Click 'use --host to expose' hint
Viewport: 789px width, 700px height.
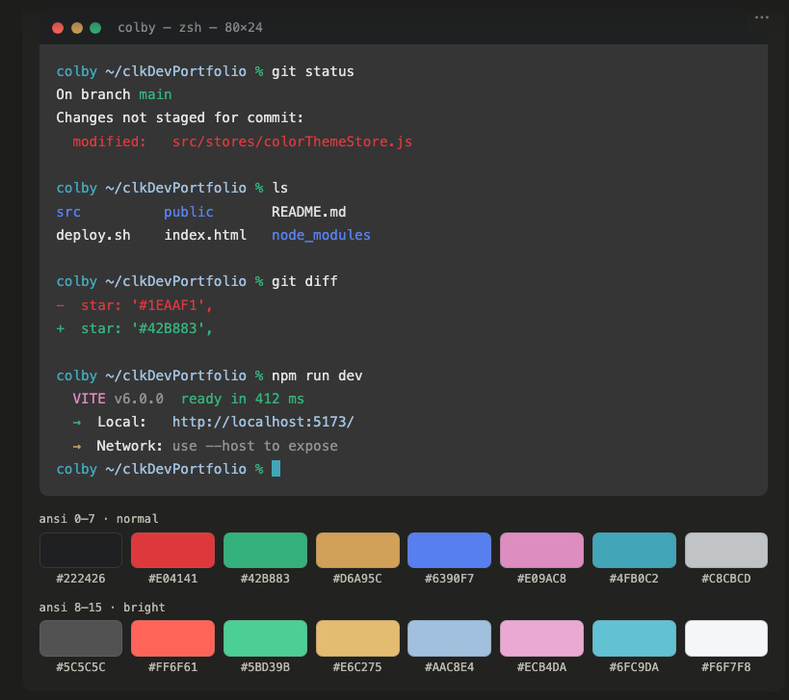pos(255,446)
